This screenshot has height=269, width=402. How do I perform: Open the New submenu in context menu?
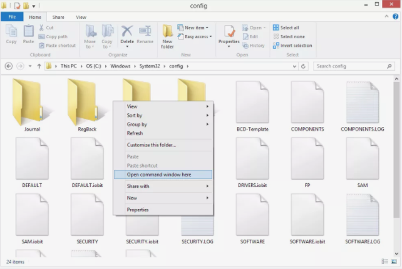pos(163,198)
